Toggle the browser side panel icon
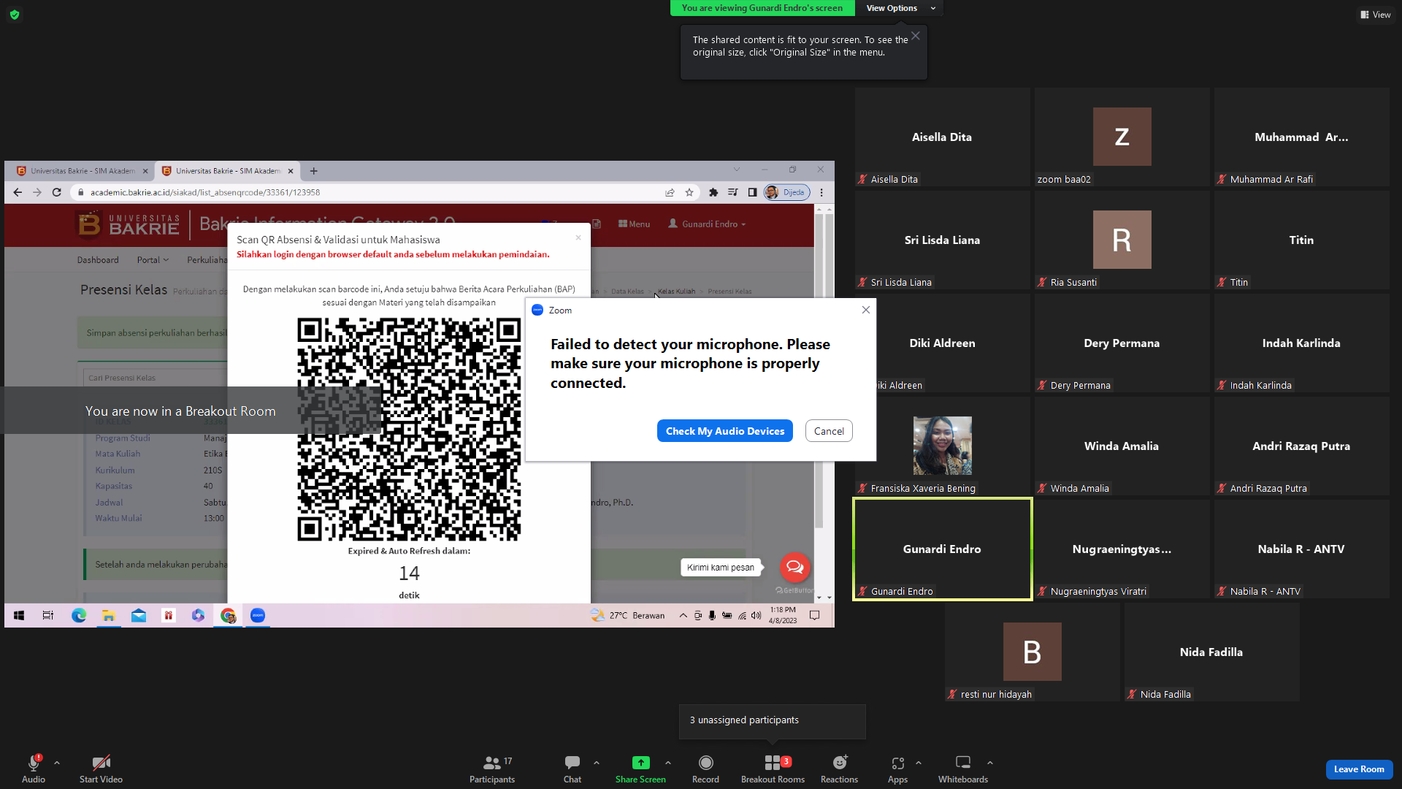 coord(752,192)
